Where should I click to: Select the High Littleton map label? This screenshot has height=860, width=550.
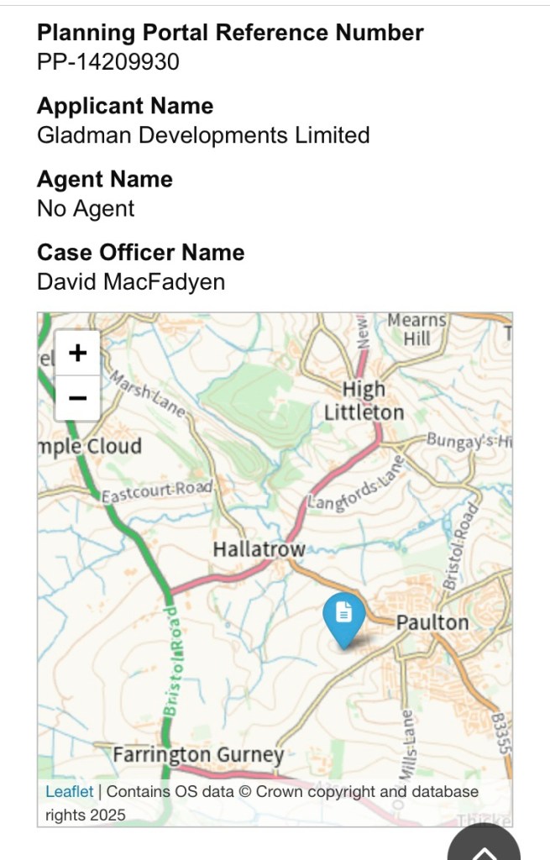(364, 401)
